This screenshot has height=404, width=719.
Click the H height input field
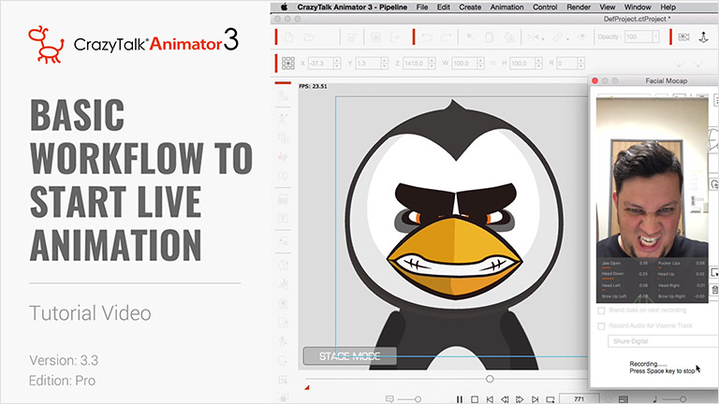(522, 64)
